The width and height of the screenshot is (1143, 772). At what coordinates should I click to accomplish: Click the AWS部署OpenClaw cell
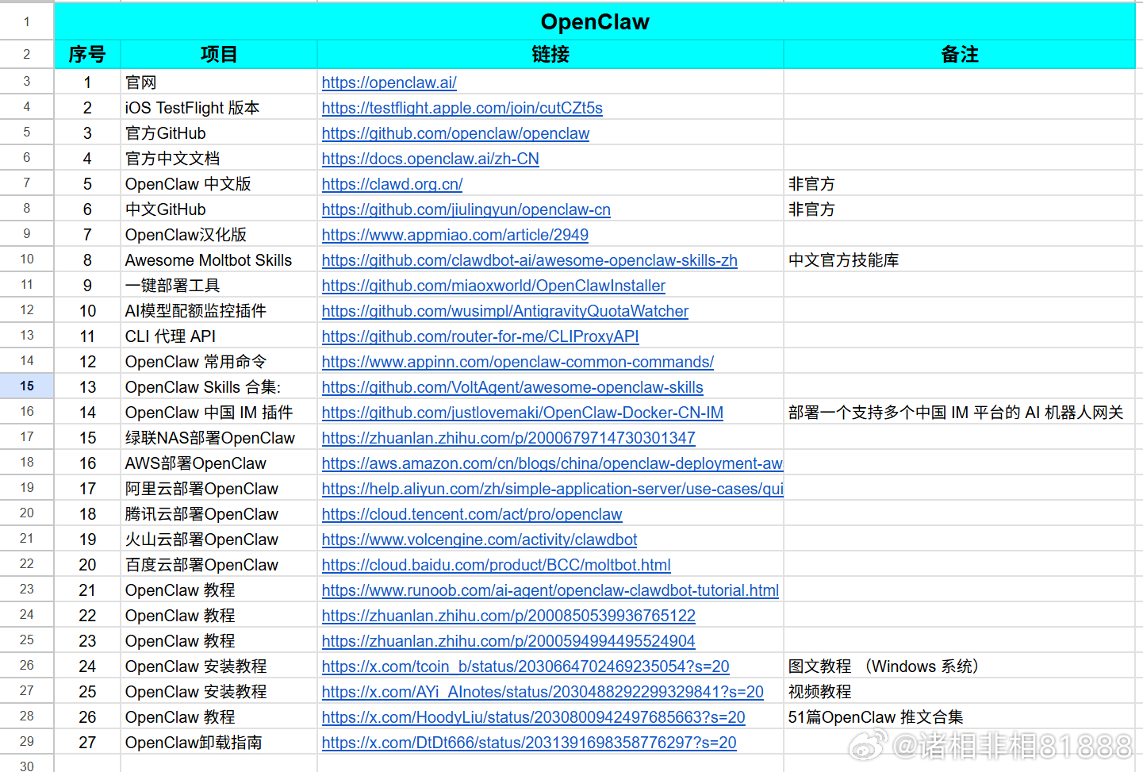219,463
